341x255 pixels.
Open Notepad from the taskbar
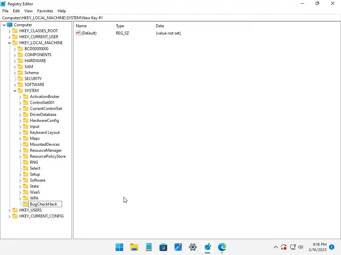click(149, 247)
